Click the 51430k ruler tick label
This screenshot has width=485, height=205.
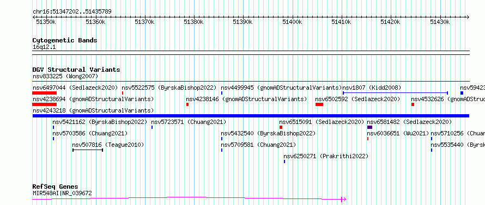pyautogui.click(x=440, y=22)
